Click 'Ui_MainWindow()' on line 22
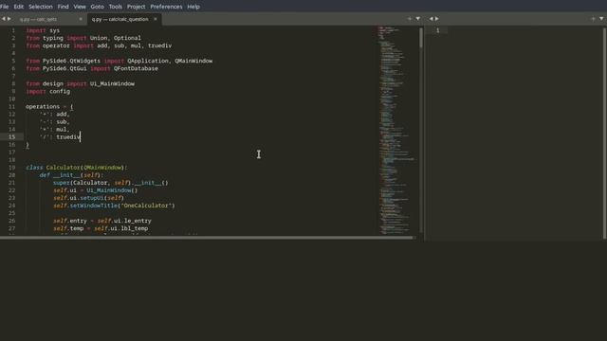Screen dimensions: 607x341 tap(112, 190)
